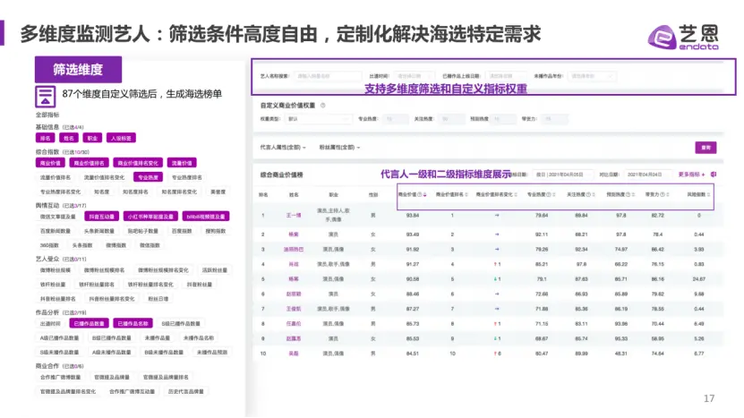
Task: Sort table by 商业价值 column arrow
Action: click(x=424, y=194)
